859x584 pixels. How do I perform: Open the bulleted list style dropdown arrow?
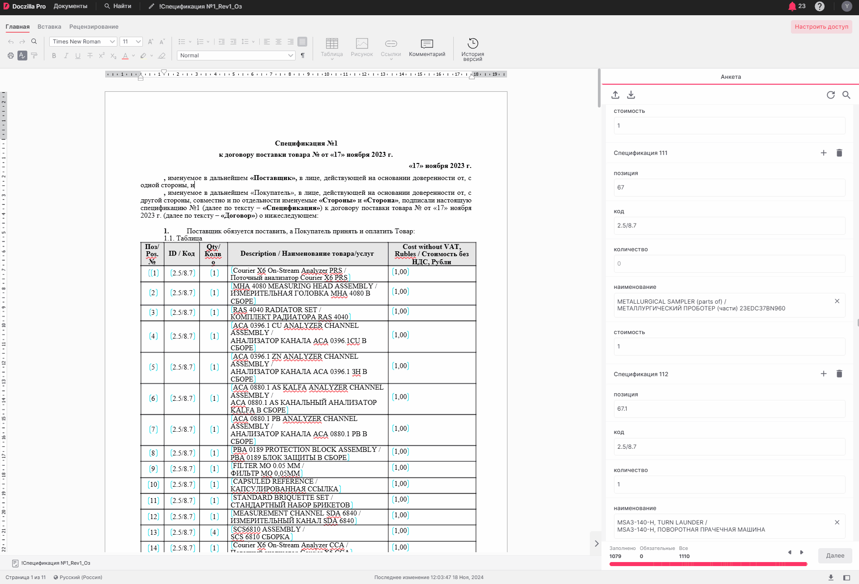tap(190, 42)
